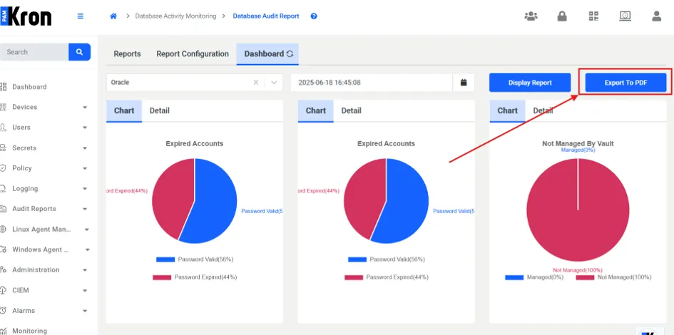The image size is (674, 335).
Task: Expand the CIEM menu arrow
Action: (x=85, y=291)
